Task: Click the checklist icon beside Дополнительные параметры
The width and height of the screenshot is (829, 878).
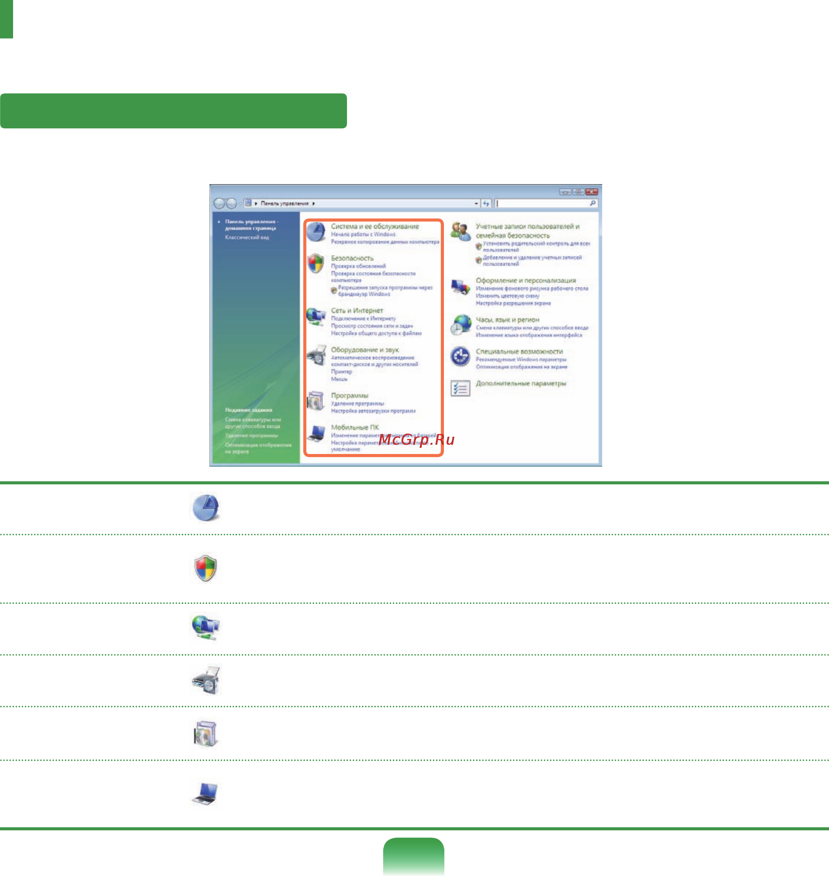Action: (x=460, y=388)
